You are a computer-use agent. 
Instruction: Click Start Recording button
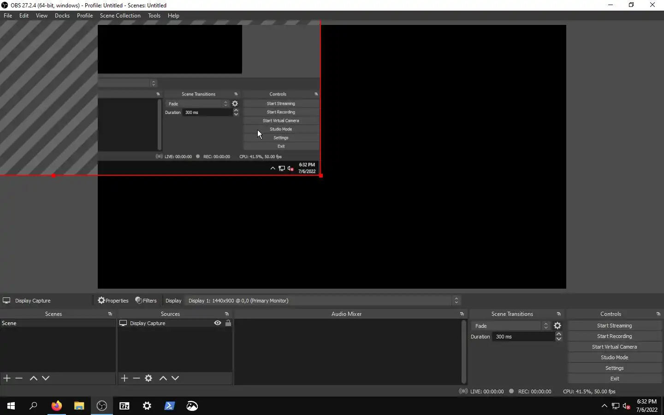[615, 336]
